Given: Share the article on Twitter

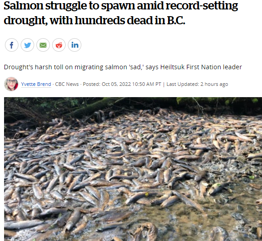Looking at the screenshot, I should click(x=27, y=45).
